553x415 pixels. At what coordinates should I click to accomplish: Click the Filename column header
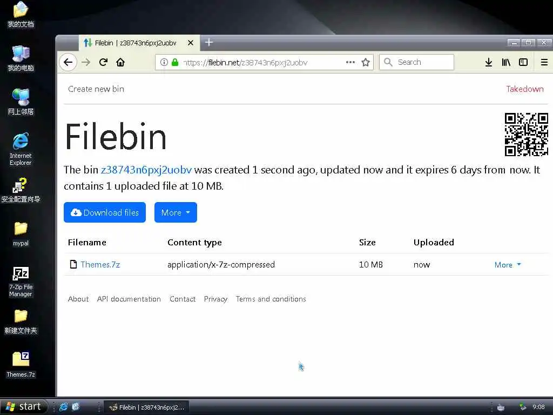[x=87, y=243]
